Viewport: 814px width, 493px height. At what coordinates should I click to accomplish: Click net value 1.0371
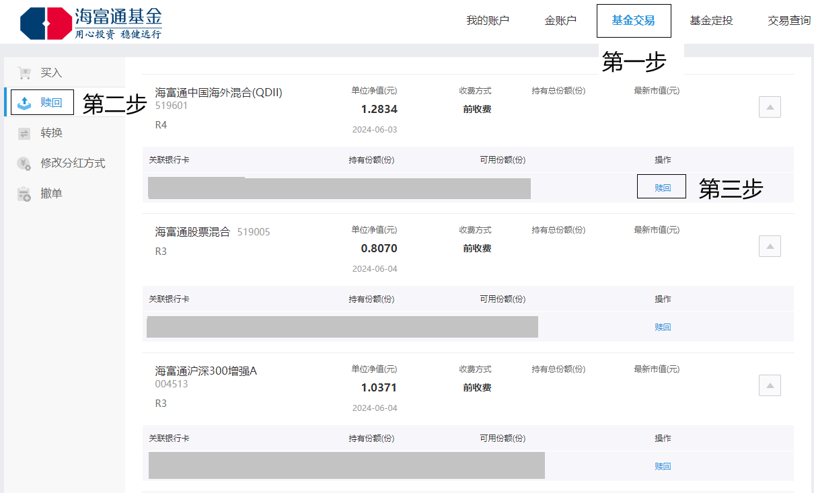click(x=379, y=387)
